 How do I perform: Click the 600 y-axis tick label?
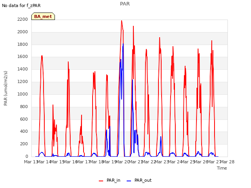click(24, 119)
